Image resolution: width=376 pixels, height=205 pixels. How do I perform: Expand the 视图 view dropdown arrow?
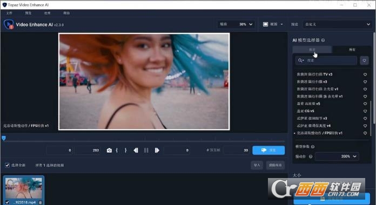point(282,24)
